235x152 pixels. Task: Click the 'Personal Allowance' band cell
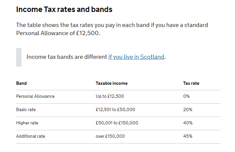coord(35,96)
